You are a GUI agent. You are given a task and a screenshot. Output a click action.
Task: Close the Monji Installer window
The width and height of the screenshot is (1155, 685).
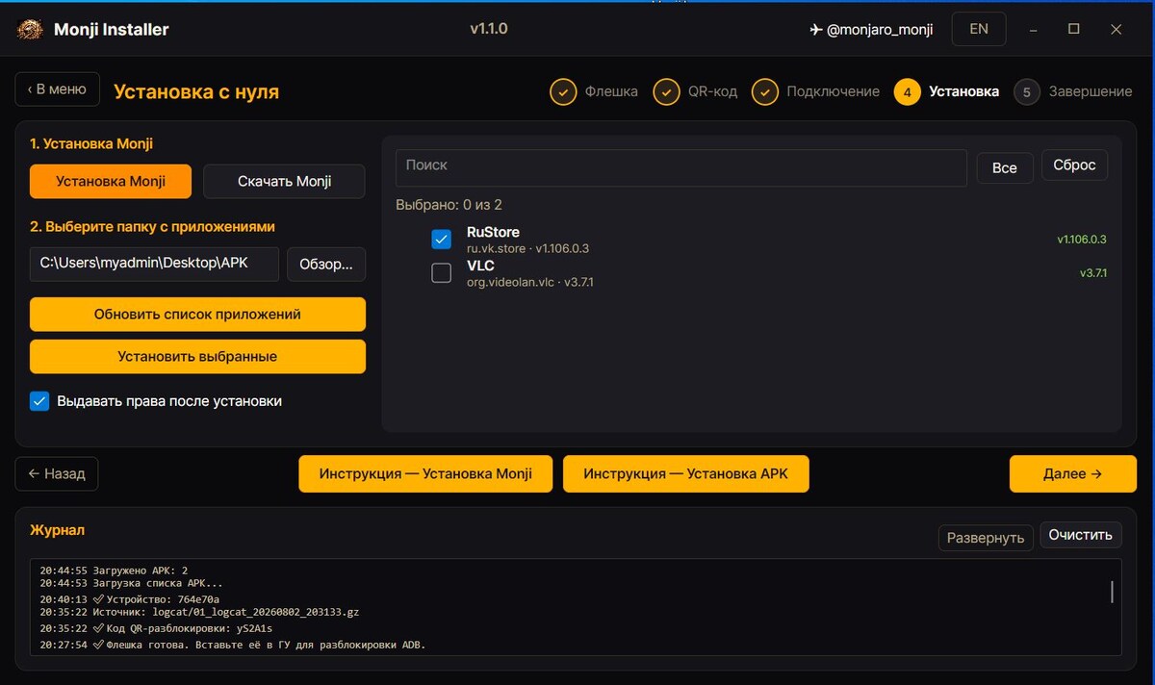(x=1116, y=30)
